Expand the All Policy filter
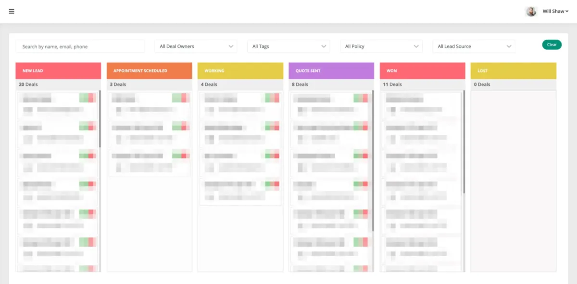The width and height of the screenshot is (577, 284). click(381, 47)
